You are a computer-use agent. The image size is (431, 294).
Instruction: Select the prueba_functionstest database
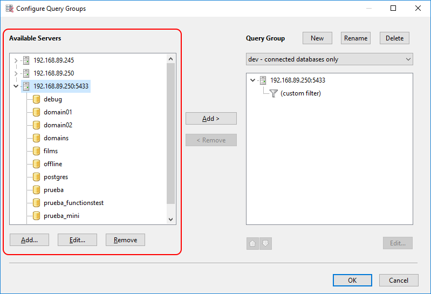[x=74, y=203]
